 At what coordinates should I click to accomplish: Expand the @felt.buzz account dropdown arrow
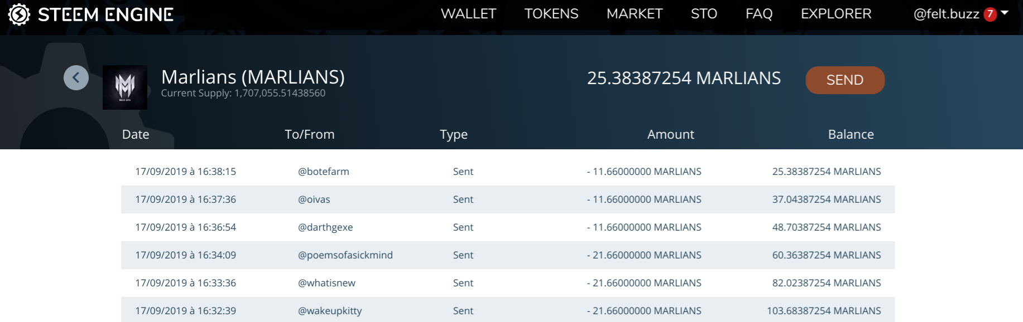click(1005, 13)
